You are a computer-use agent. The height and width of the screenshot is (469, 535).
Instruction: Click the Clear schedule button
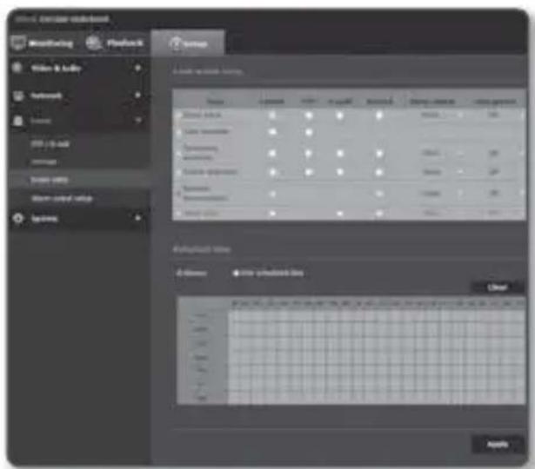pos(497,287)
